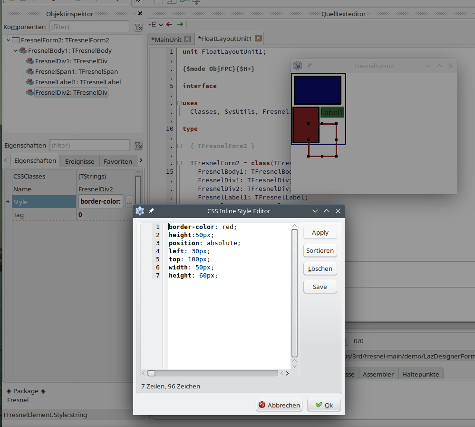
Task: Click the blue div in FresnelForm2 designer
Action: (318, 90)
